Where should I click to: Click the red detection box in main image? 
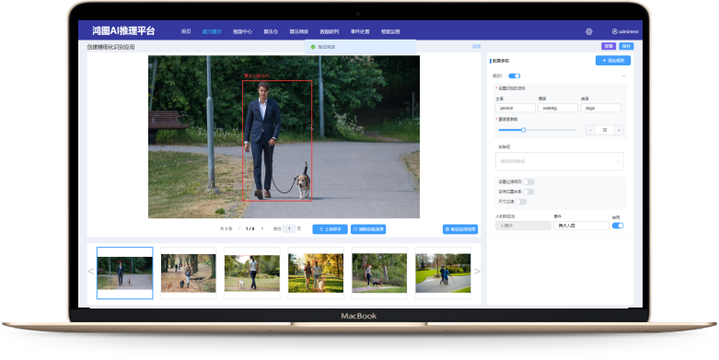click(x=277, y=141)
